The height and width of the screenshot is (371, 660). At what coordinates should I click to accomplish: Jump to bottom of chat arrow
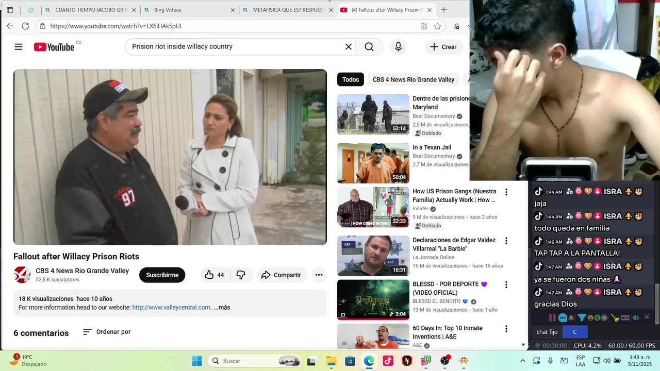648,316
